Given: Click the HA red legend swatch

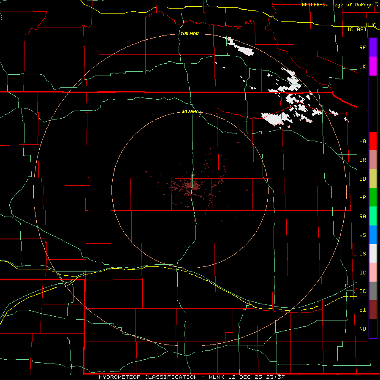Looking at the screenshot, I should (x=373, y=141).
